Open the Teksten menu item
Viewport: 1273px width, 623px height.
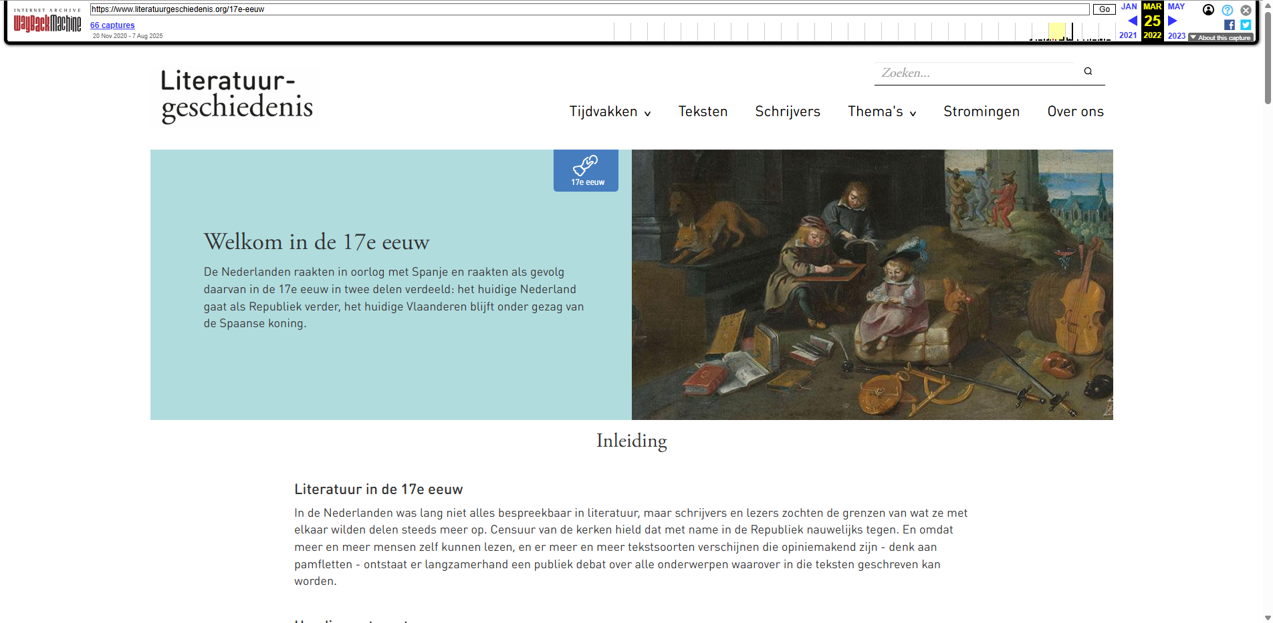click(703, 112)
